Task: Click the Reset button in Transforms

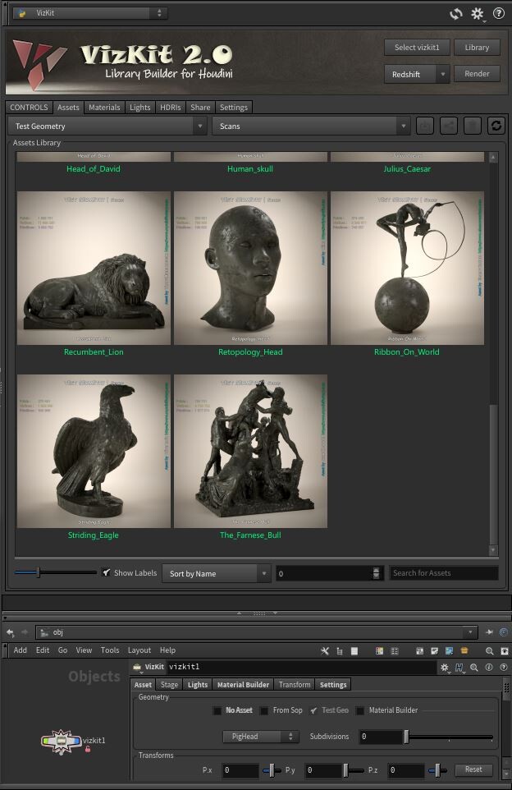Action: tap(473, 769)
